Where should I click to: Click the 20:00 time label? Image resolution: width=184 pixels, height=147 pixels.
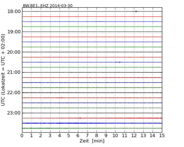point(14,52)
